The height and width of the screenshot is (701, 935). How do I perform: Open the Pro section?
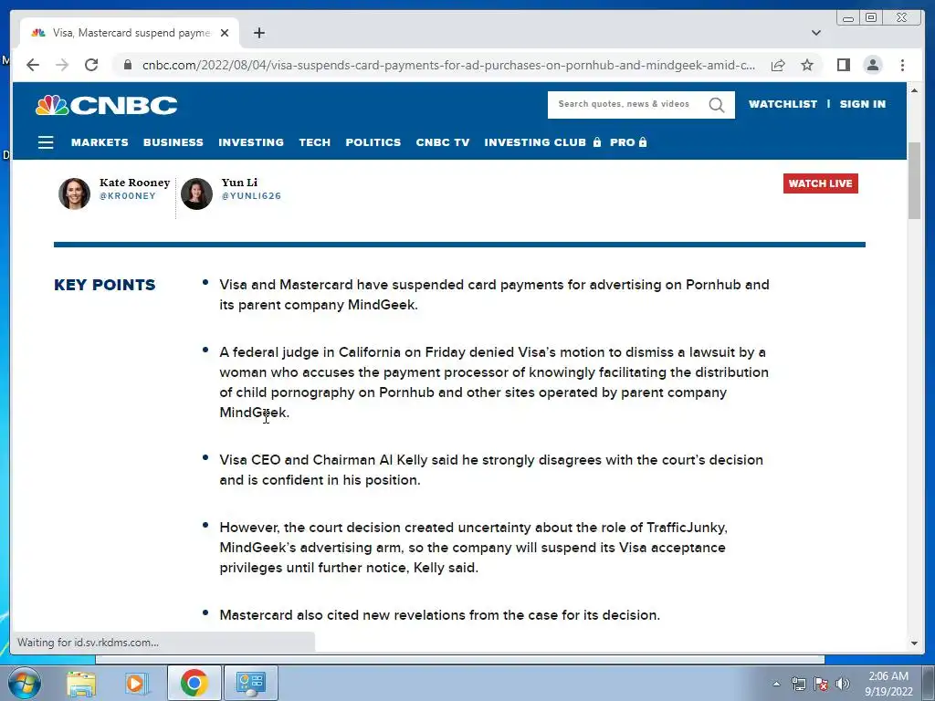[x=622, y=141]
